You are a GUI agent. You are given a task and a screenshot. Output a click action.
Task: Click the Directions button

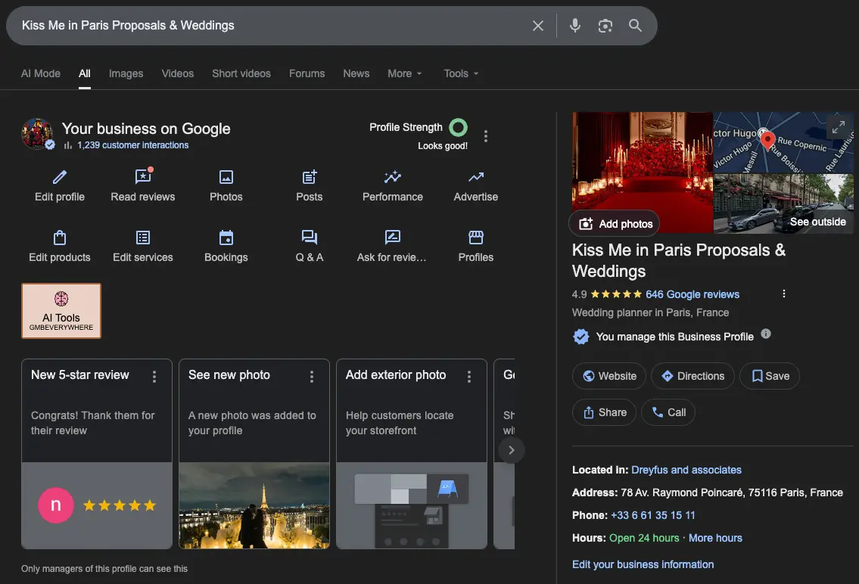692,376
